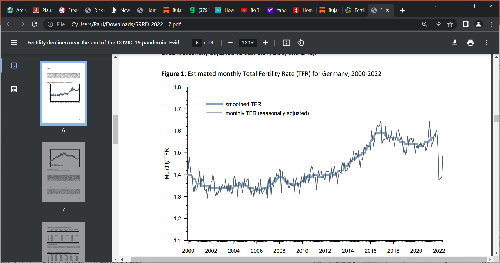
Task: Rotate the document counterclockwise
Action: [x=301, y=43]
